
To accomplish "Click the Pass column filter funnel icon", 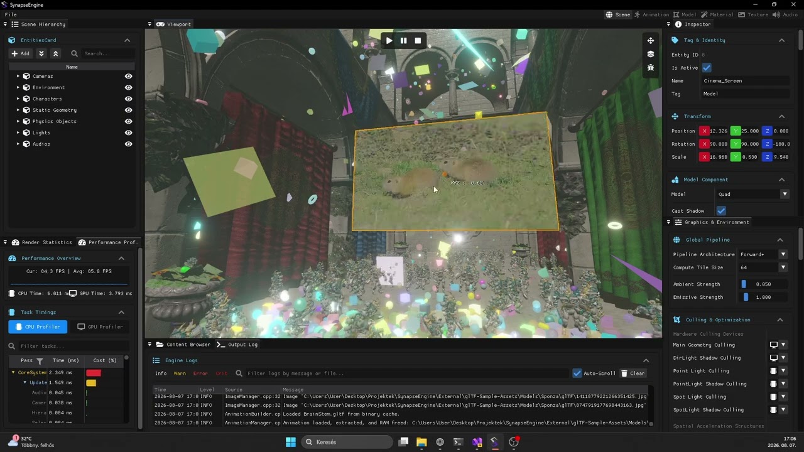I will coord(40,361).
